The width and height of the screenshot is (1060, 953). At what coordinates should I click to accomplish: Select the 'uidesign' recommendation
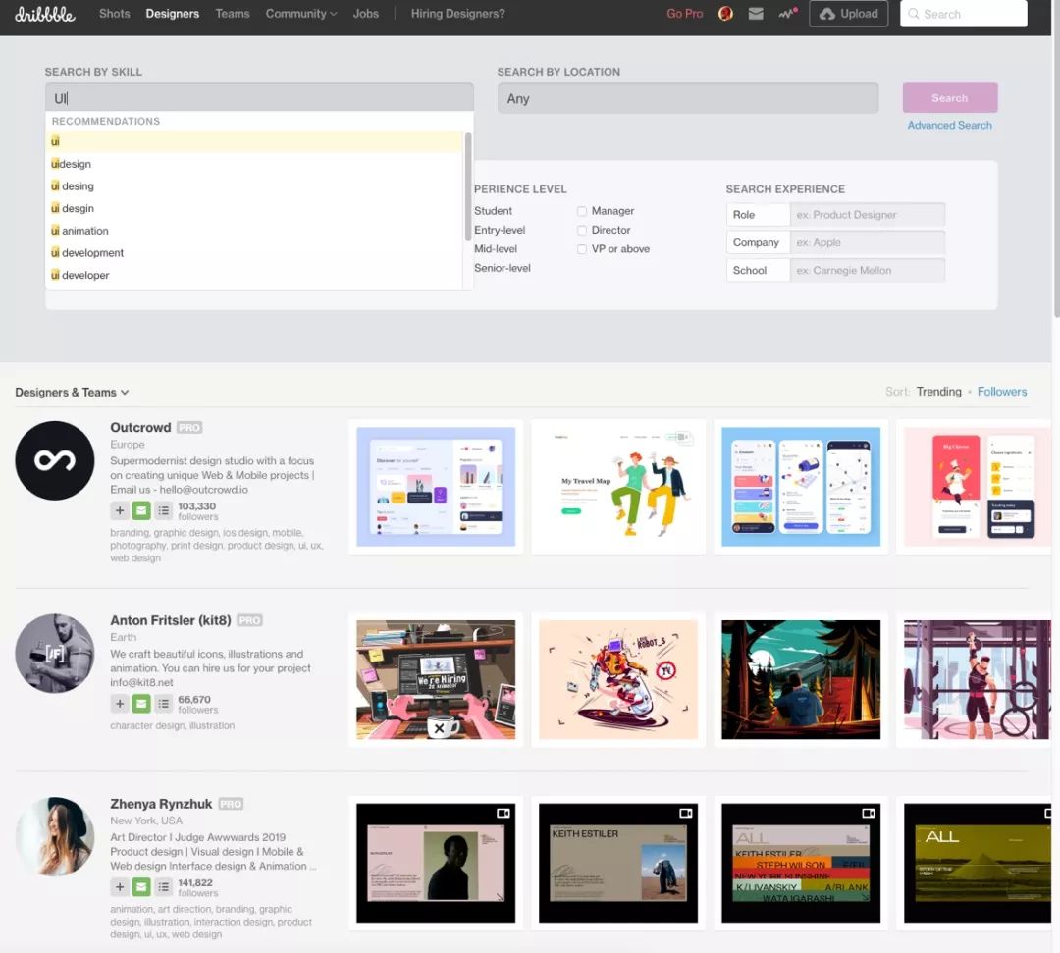pos(254,164)
